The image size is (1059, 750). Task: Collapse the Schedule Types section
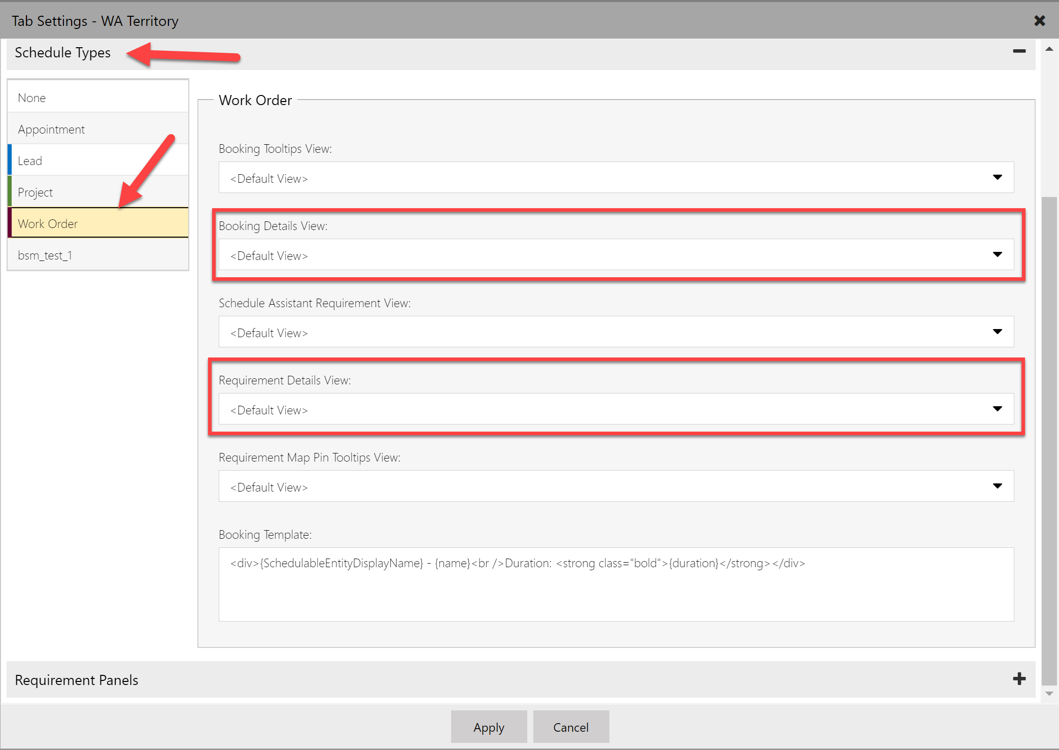1019,51
